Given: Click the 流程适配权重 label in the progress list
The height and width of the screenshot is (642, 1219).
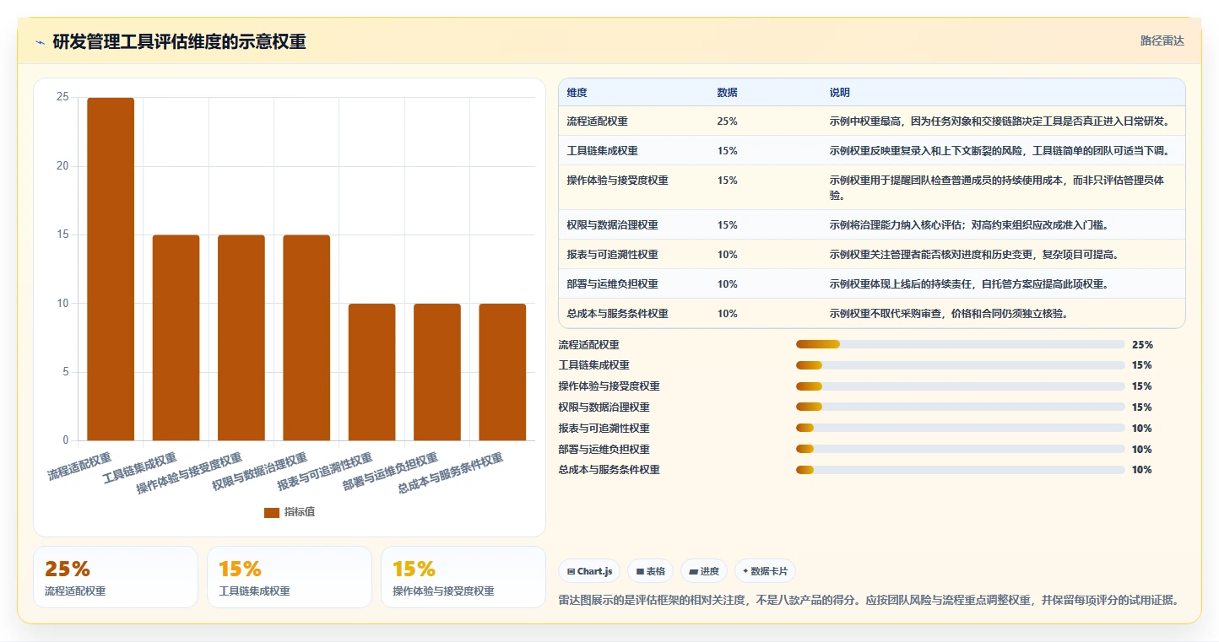Looking at the screenshot, I should point(589,344).
